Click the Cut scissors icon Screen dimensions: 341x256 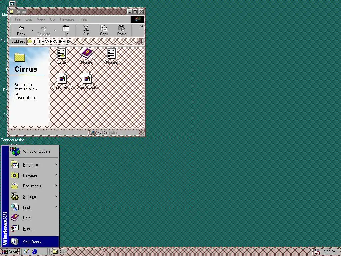[x=86, y=30]
